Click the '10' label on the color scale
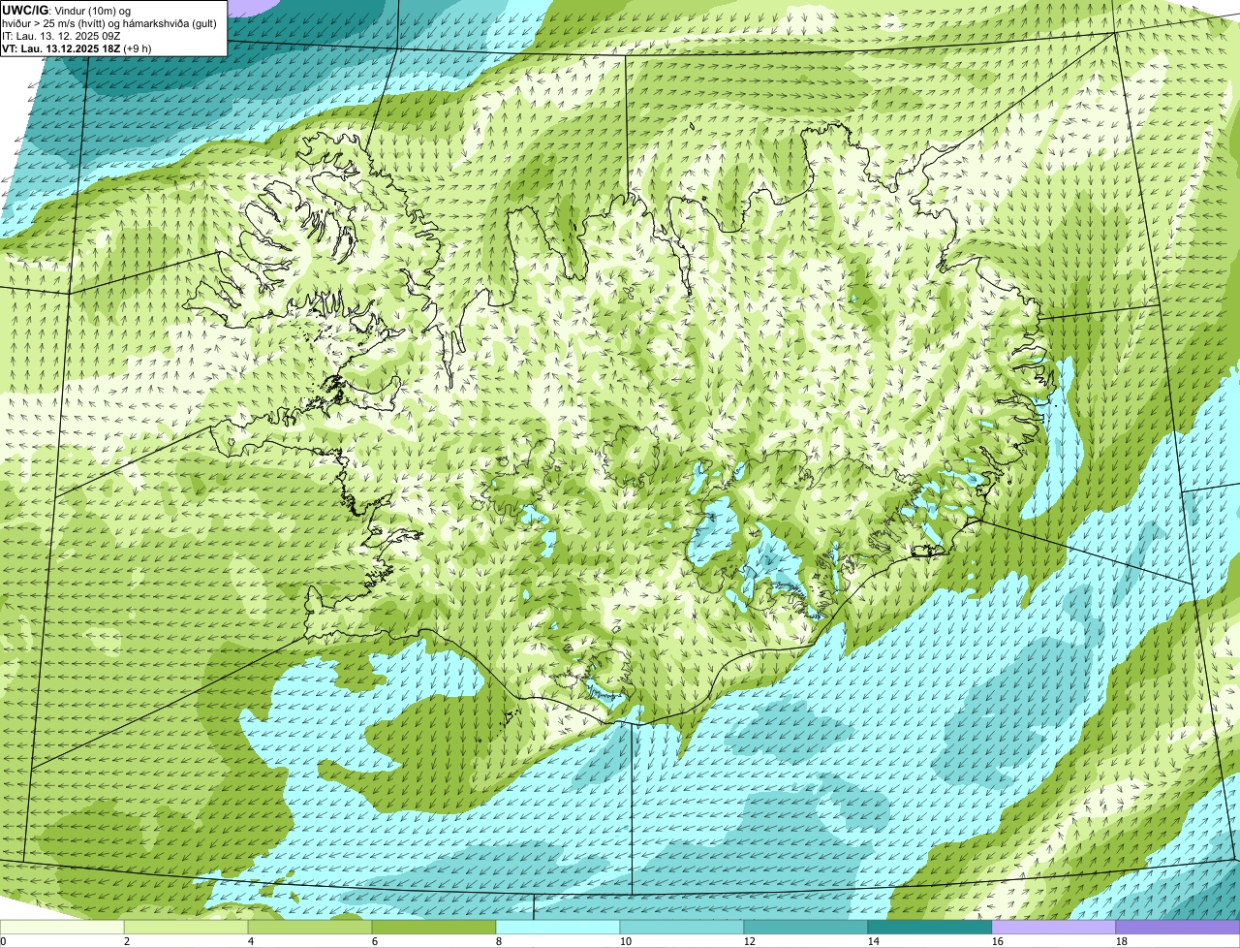 click(626, 941)
